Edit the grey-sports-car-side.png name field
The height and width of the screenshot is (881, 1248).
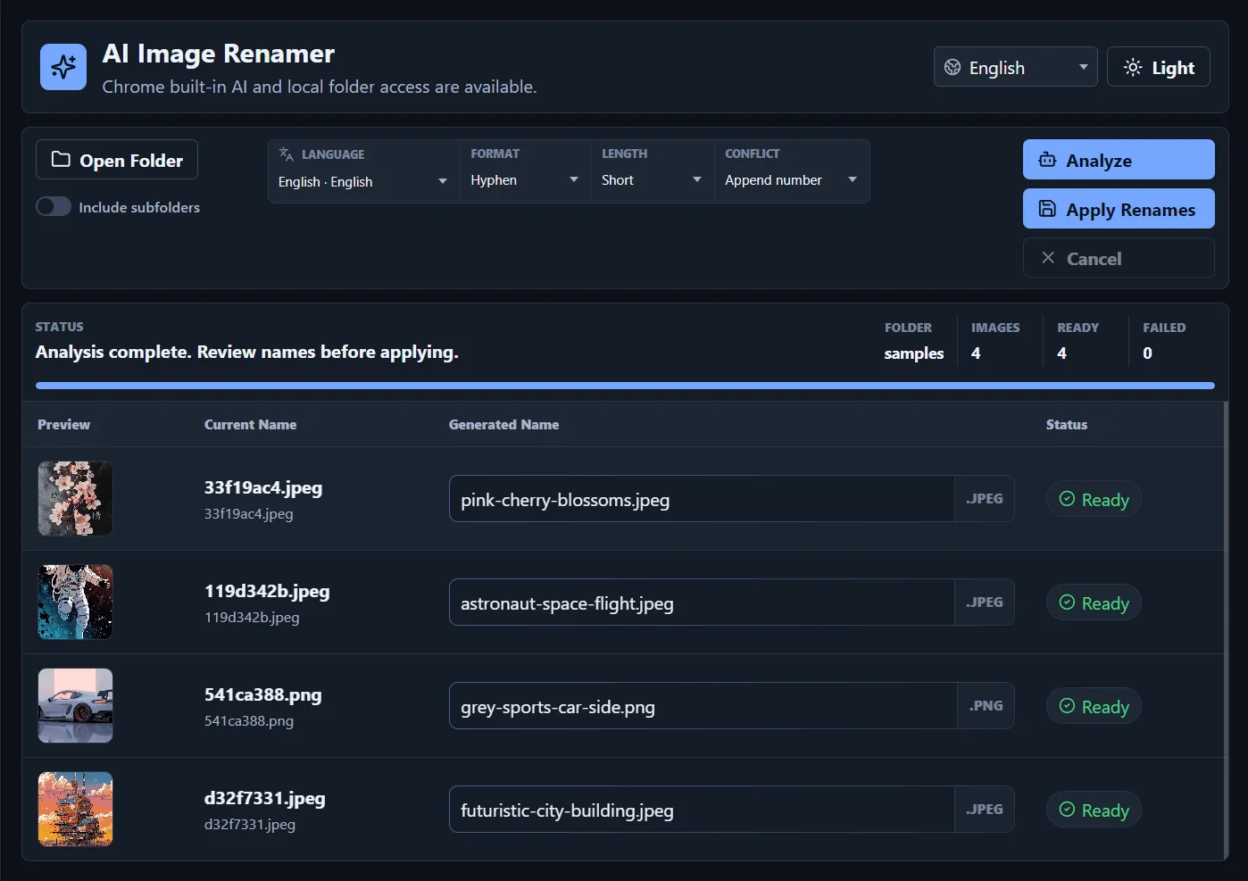(x=703, y=706)
